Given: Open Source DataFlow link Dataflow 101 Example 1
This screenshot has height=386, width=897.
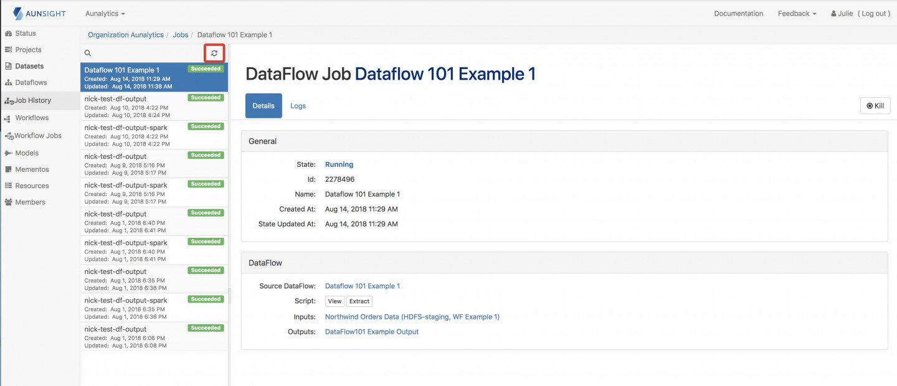Looking at the screenshot, I should pyautogui.click(x=363, y=286).
